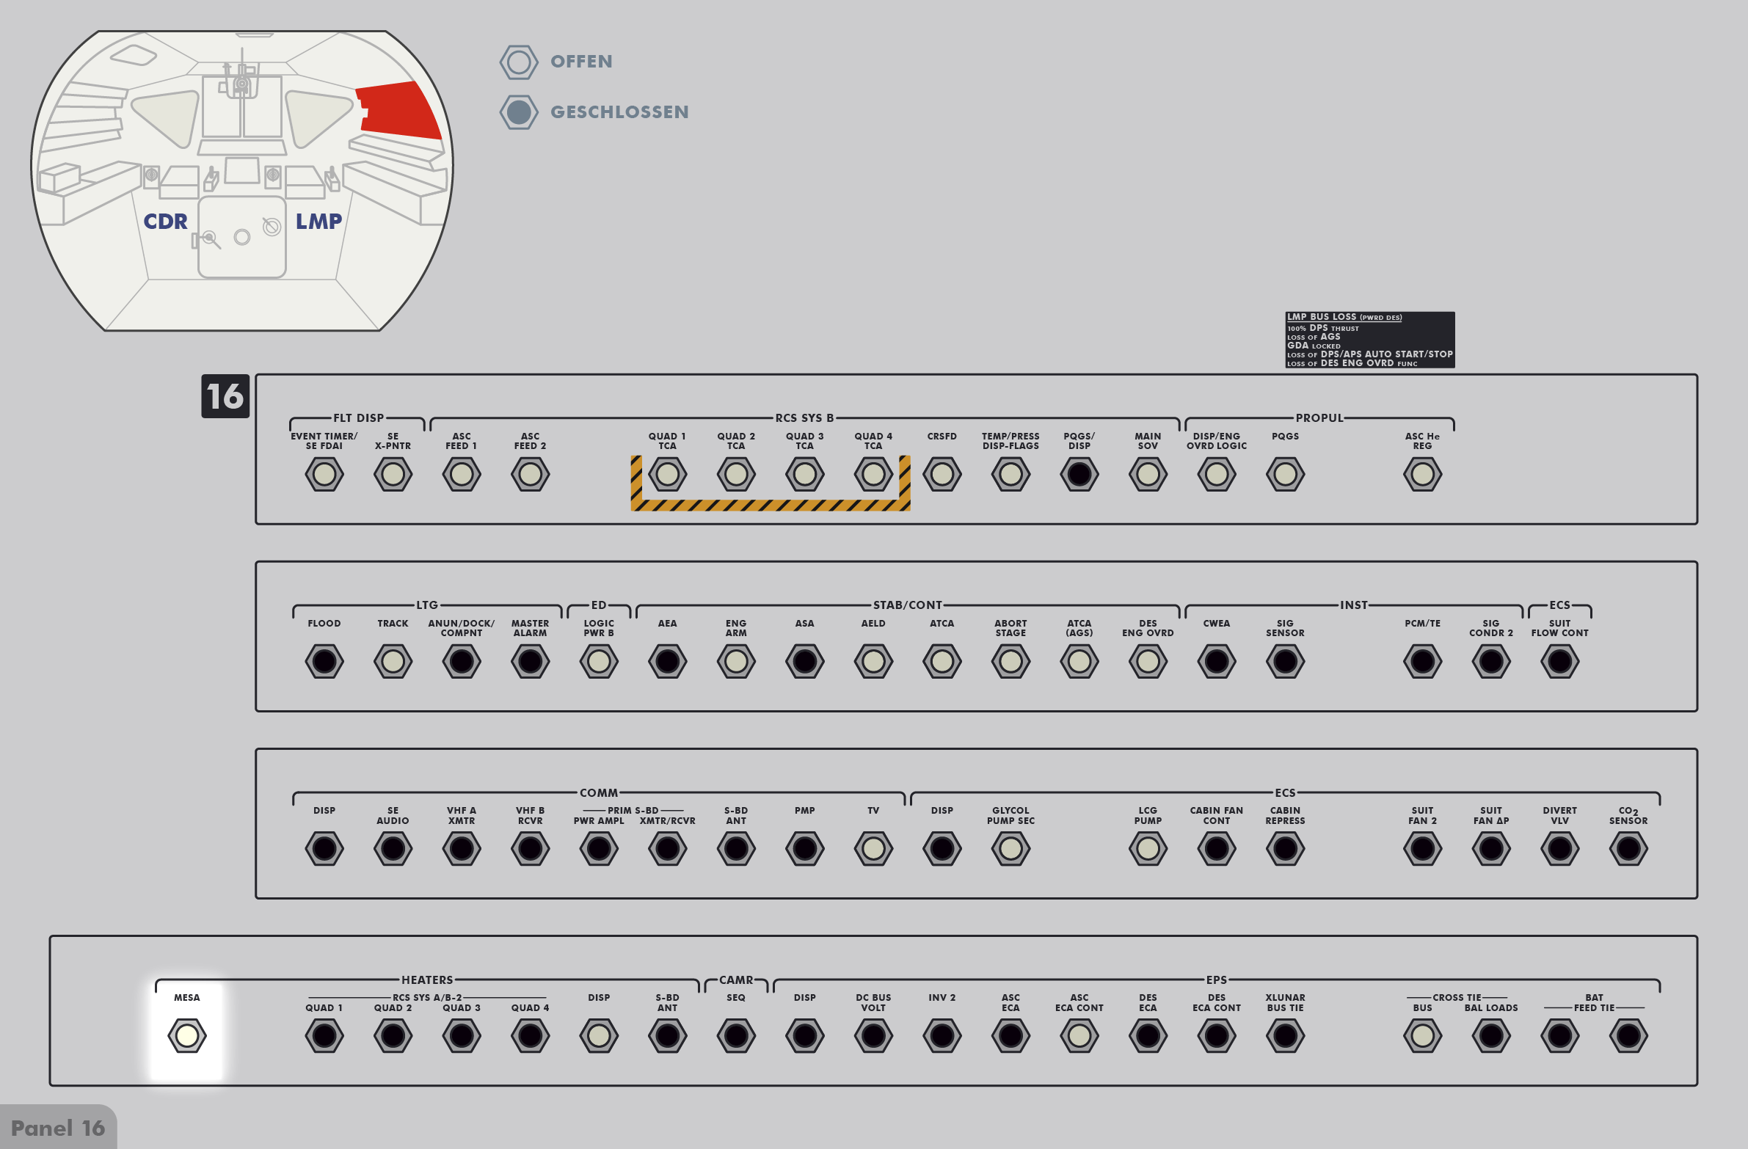Click the QUAD 4 TCA breaker
The width and height of the screenshot is (1748, 1149).
873,474
